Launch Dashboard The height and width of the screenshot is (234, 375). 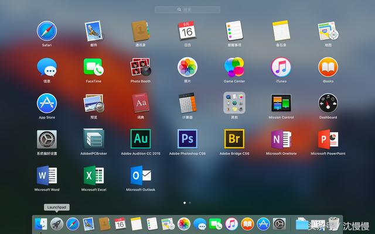click(x=328, y=104)
